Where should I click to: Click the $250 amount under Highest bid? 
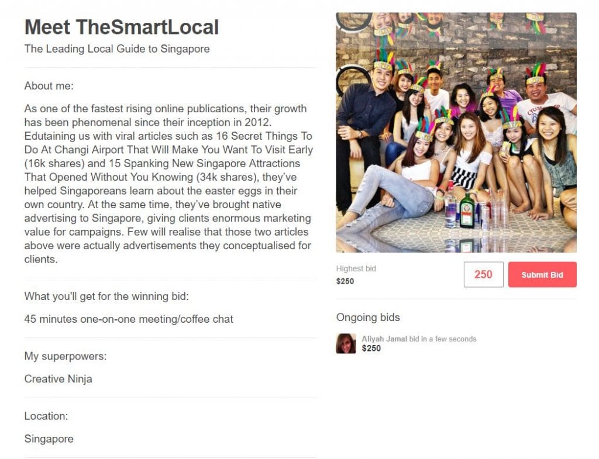[x=345, y=281]
